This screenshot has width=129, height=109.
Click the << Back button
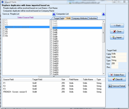coord(117,25)
